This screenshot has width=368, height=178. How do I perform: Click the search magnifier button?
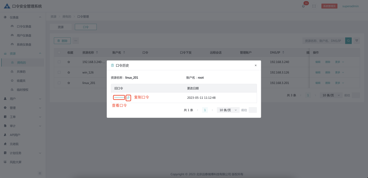point(348,41)
